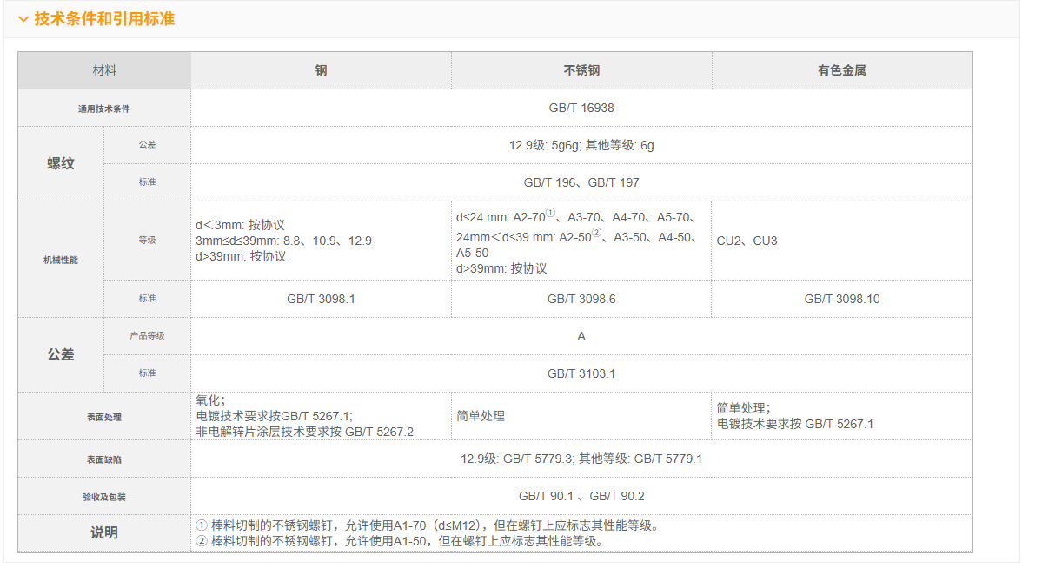Collapse the 技术条件和引用标准 section chevron
This screenshot has width=1042, height=568.
pyautogui.click(x=23, y=19)
